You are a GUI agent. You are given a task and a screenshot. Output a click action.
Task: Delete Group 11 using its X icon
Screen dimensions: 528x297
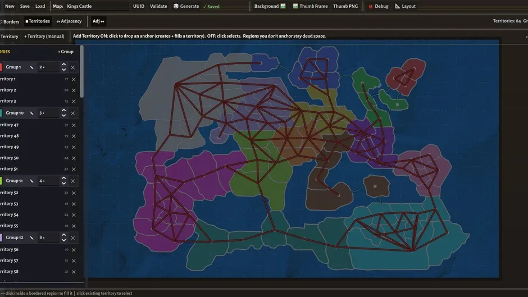[x=72, y=181]
